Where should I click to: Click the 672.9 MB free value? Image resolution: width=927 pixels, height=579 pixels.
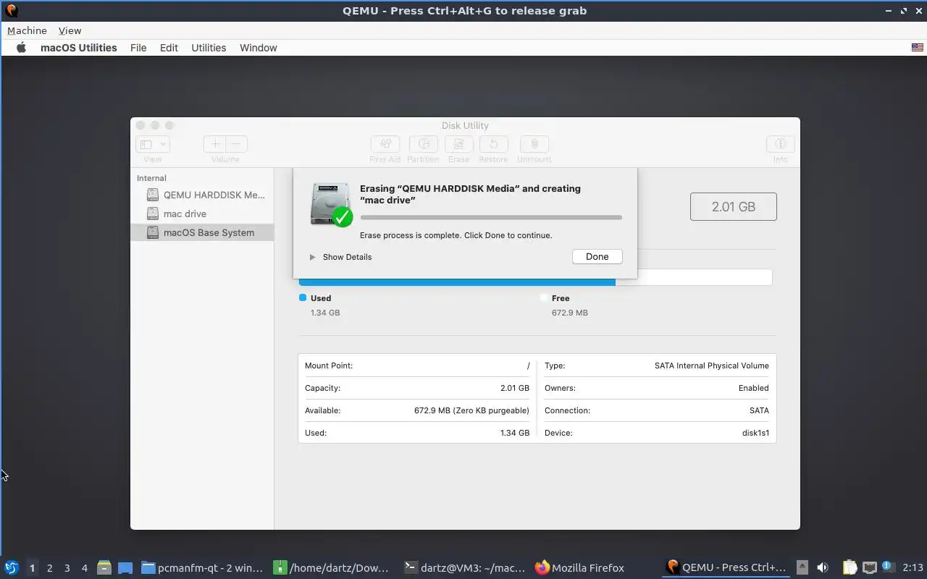point(570,313)
